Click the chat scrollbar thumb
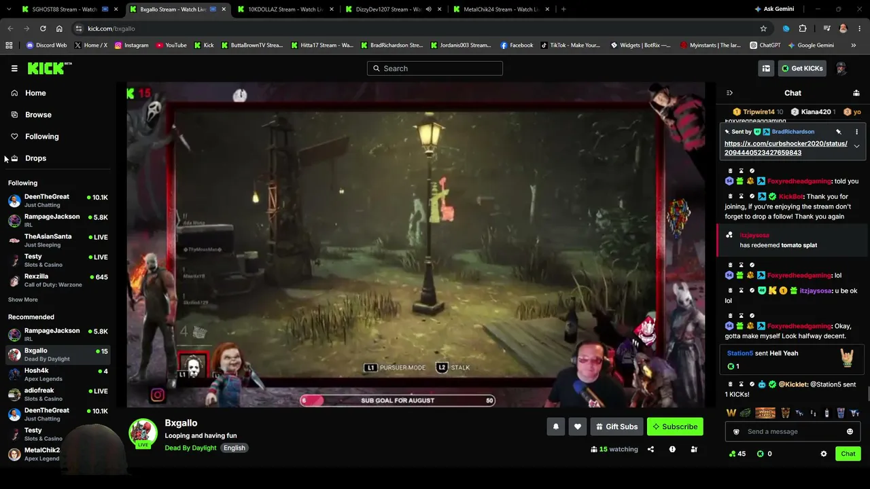Image resolution: width=870 pixels, height=489 pixels. pos(867,394)
